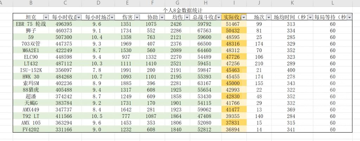Select column I header

234,3
